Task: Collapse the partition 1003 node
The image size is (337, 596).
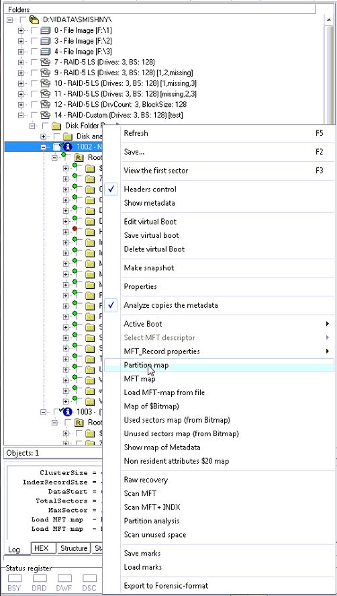Action: coord(44,412)
